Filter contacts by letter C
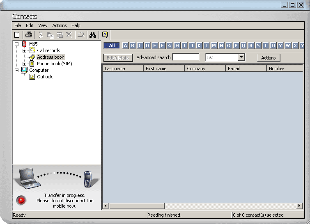Viewport: 310px width, 224px height. point(140,46)
